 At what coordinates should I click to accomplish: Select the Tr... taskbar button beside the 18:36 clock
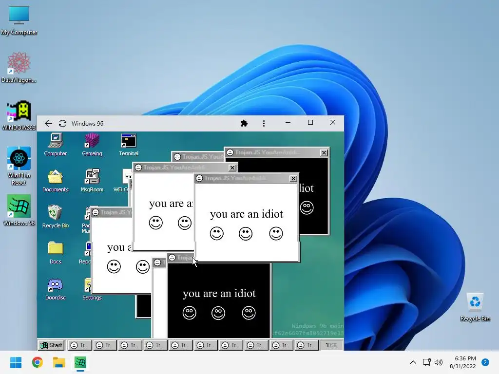[x=307, y=345]
